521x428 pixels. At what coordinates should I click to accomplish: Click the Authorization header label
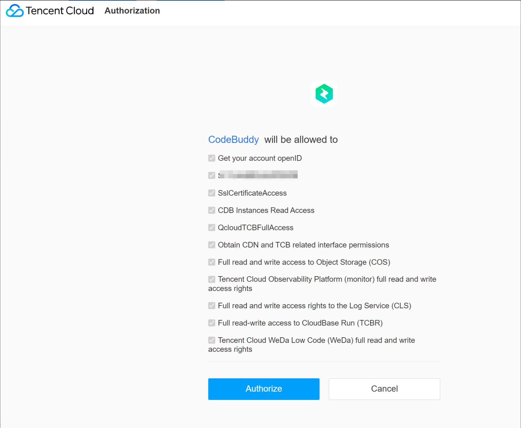coord(132,11)
